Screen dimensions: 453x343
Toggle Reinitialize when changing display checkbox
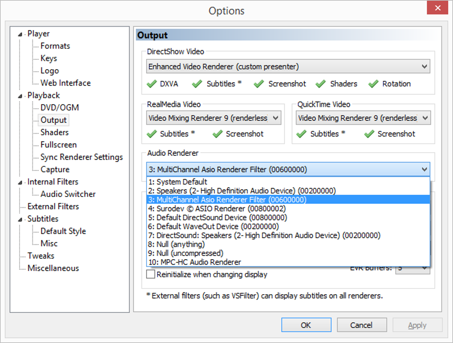[x=151, y=275]
